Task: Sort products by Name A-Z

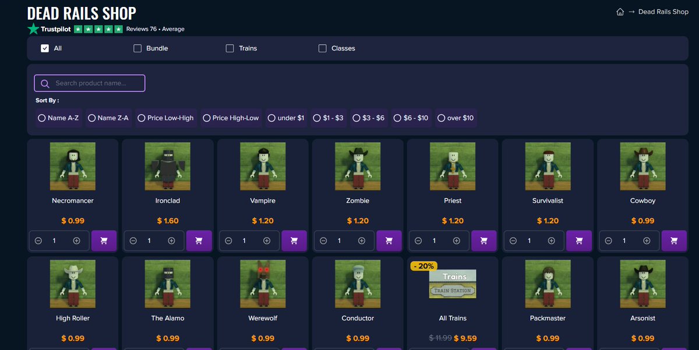Action: pyautogui.click(x=58, y=118)
